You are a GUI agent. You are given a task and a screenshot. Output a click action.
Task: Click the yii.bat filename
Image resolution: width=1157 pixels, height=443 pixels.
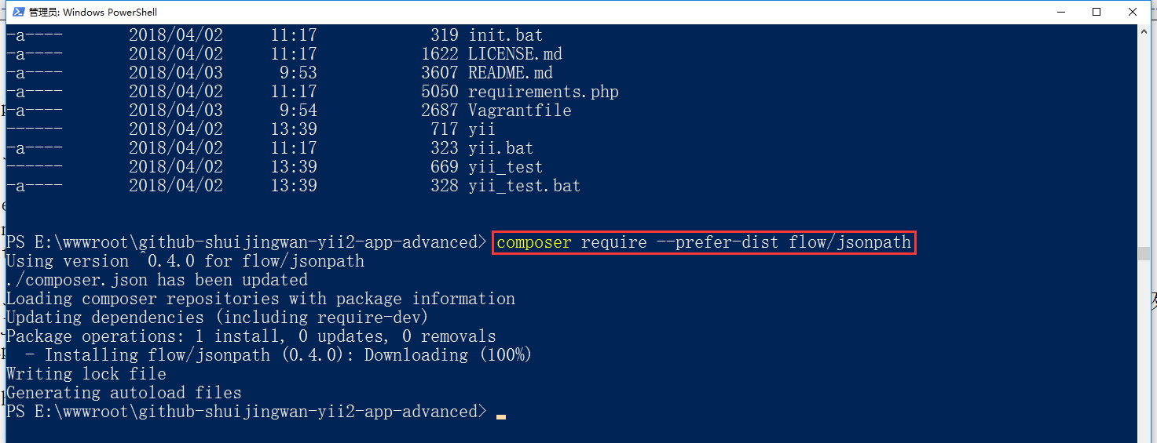(500, 148)
